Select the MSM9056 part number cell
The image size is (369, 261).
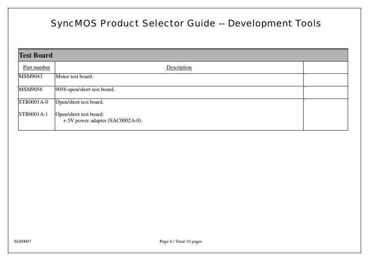pos(31,89)
